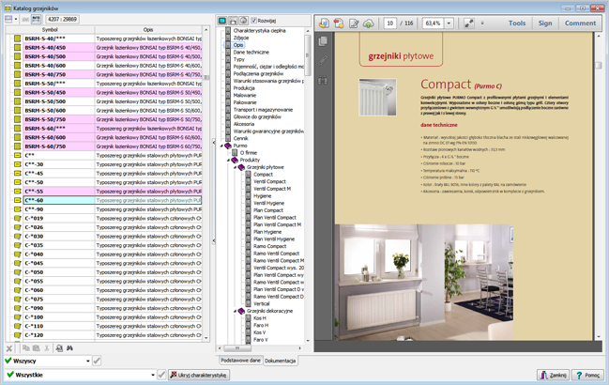The height and width of the screenshot is (385, 609).
Task: Open the zoom level dropdown arrow
Action: [449, 23]
